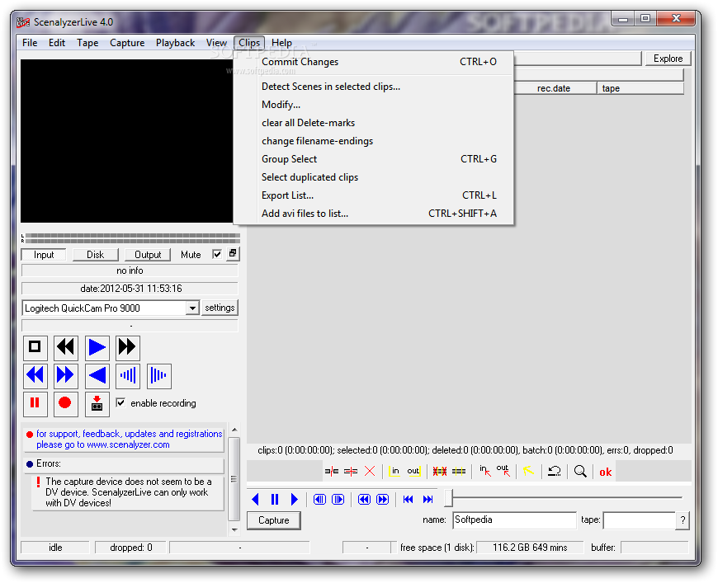Open the View menu

click(216, 43)
